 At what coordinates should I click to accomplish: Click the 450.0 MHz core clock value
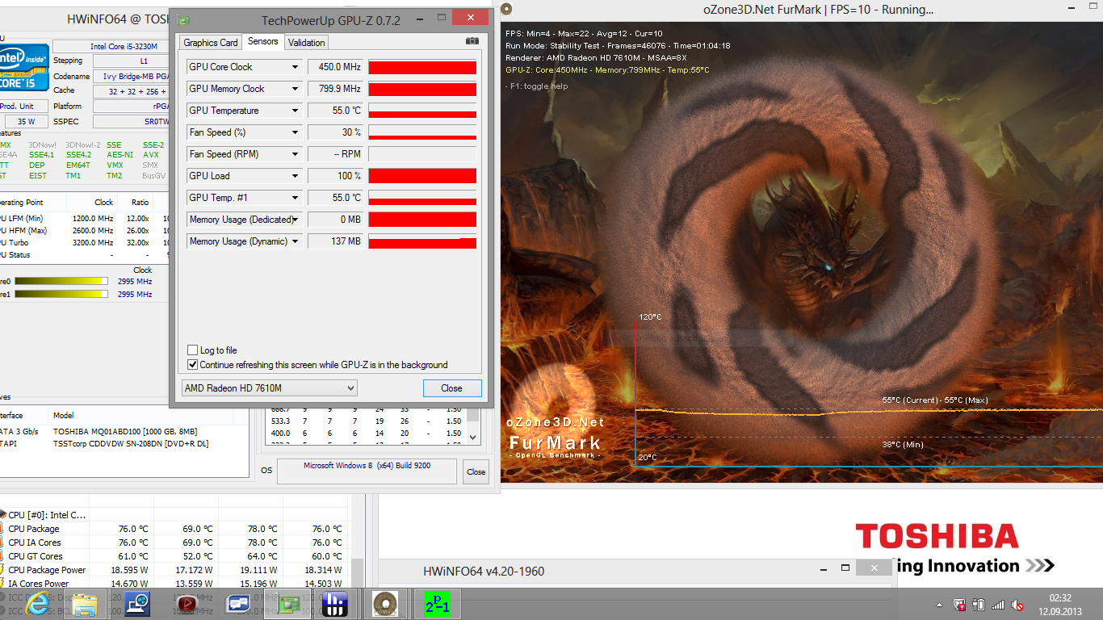336,67
